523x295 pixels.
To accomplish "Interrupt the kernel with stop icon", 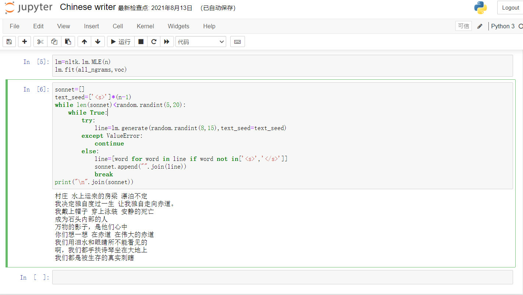I will tap(141, 42).
